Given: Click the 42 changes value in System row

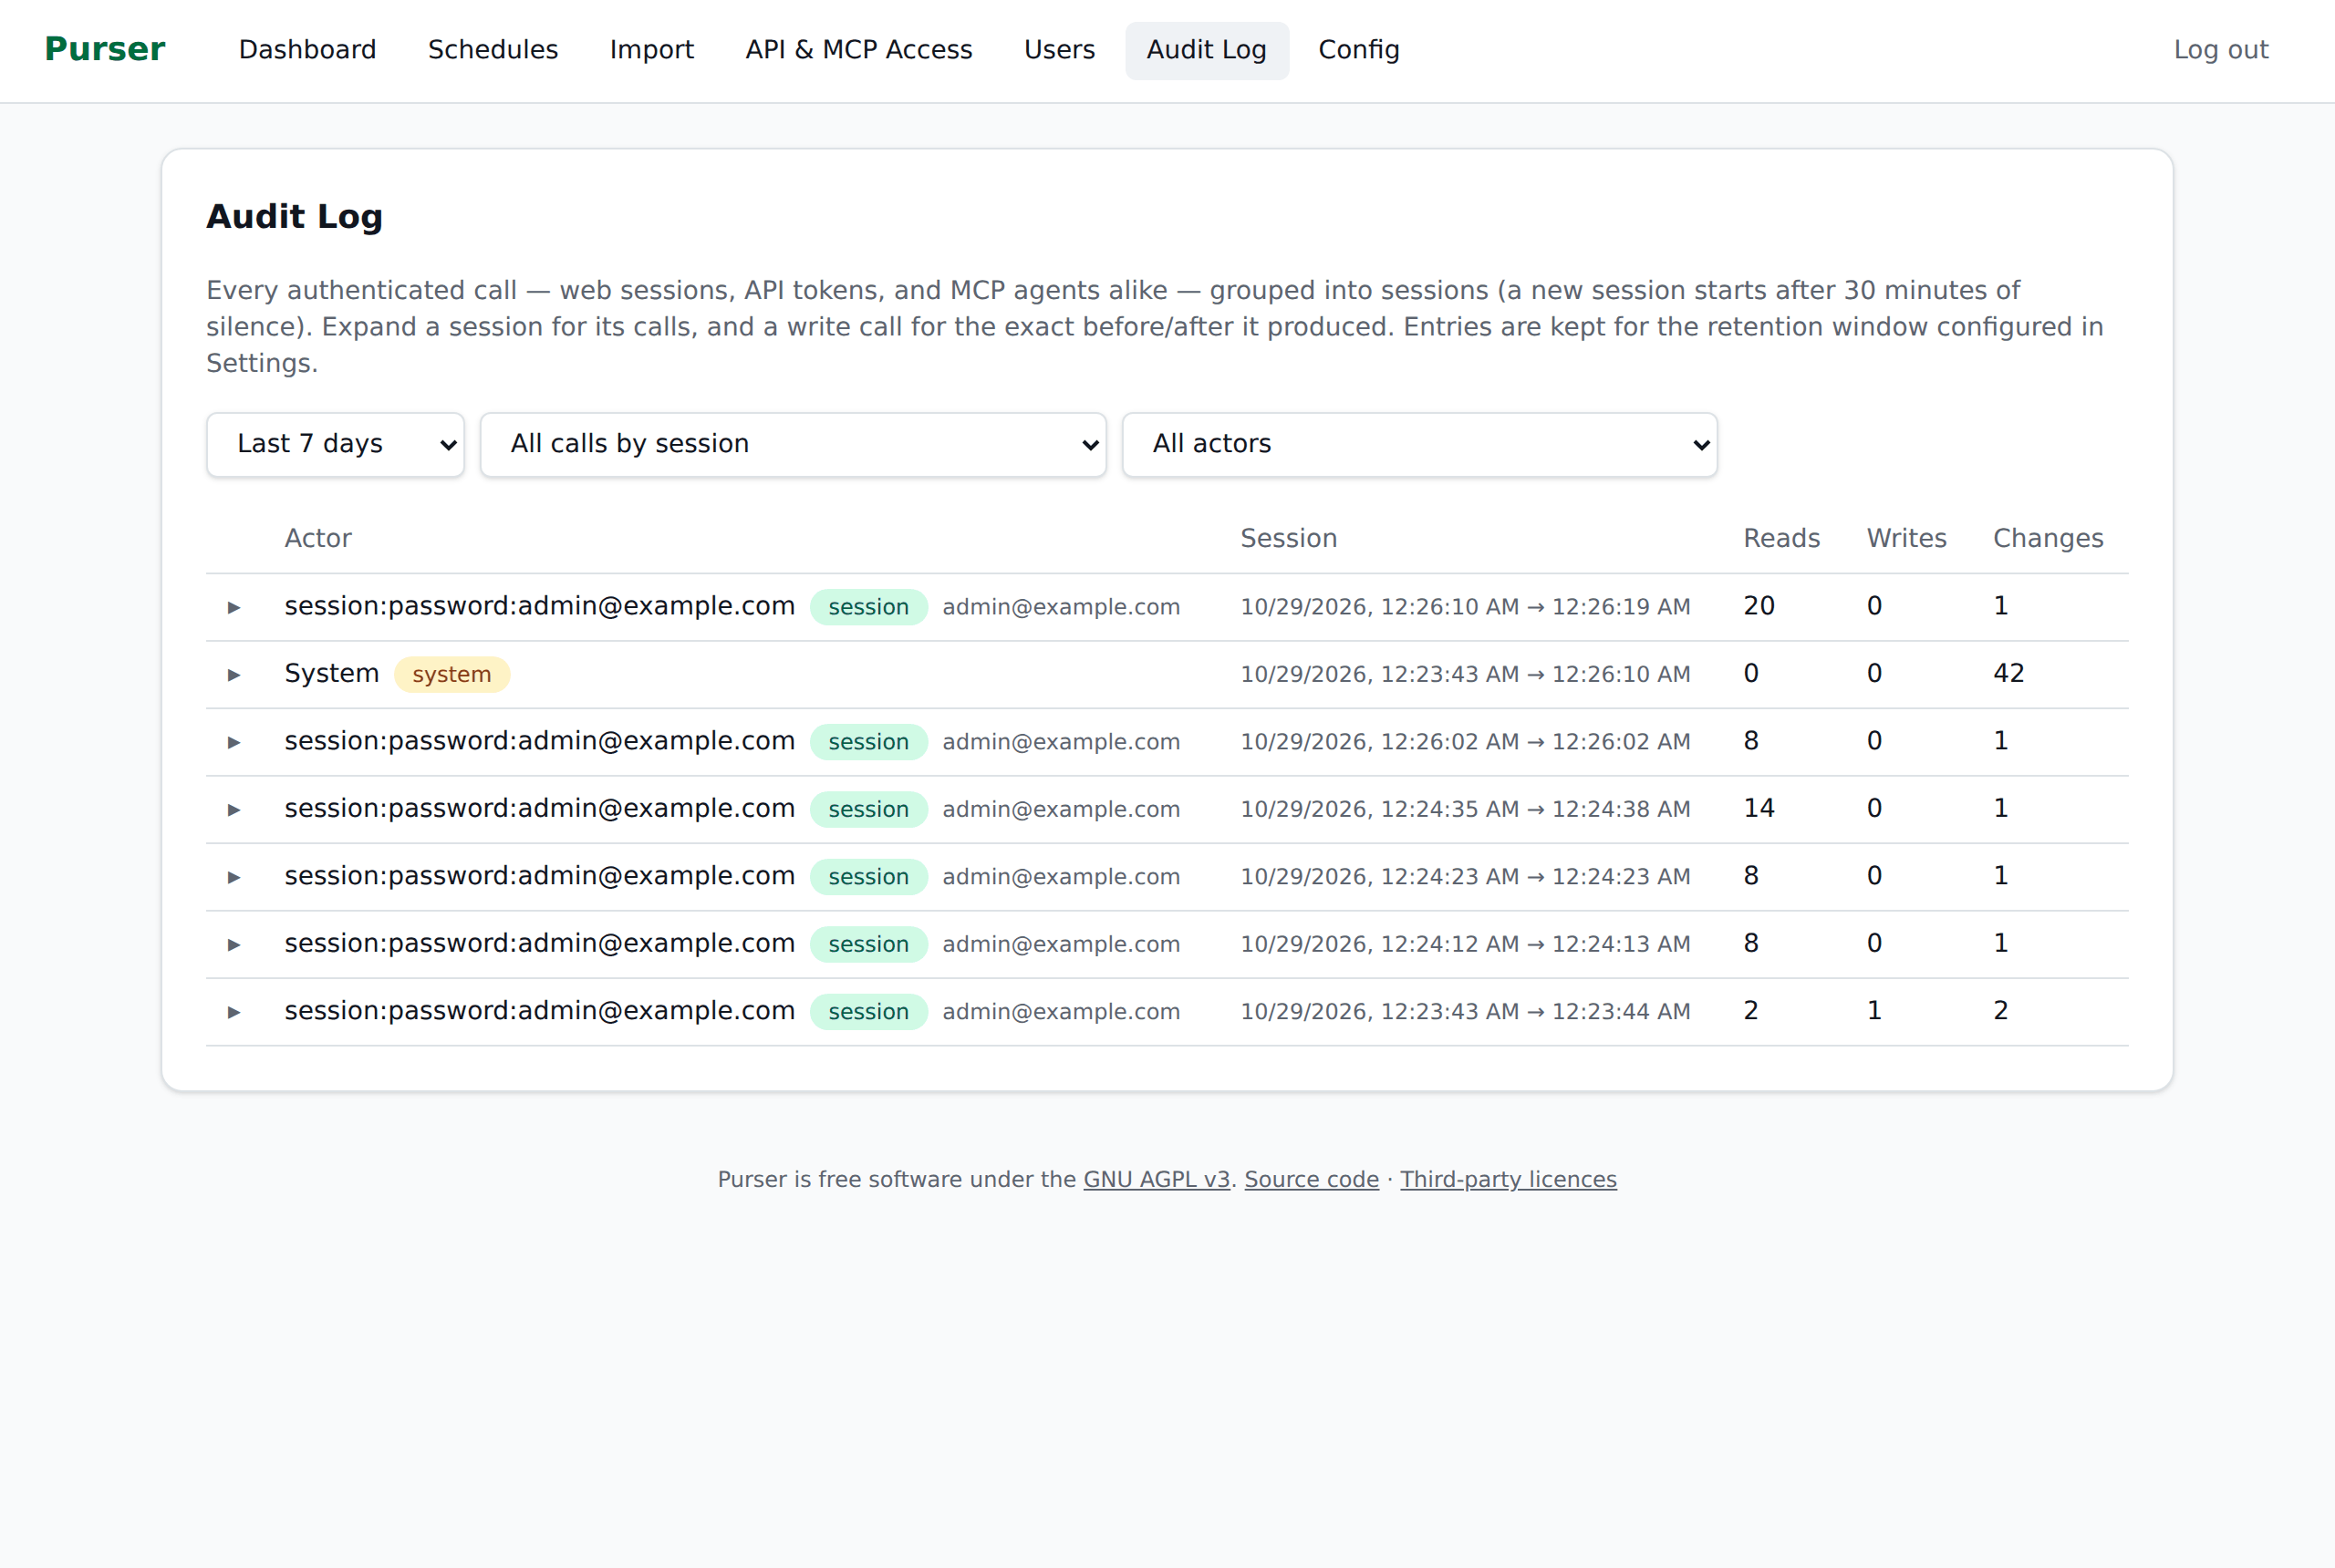Looking at the screenshot, I should pos(2008,673).
